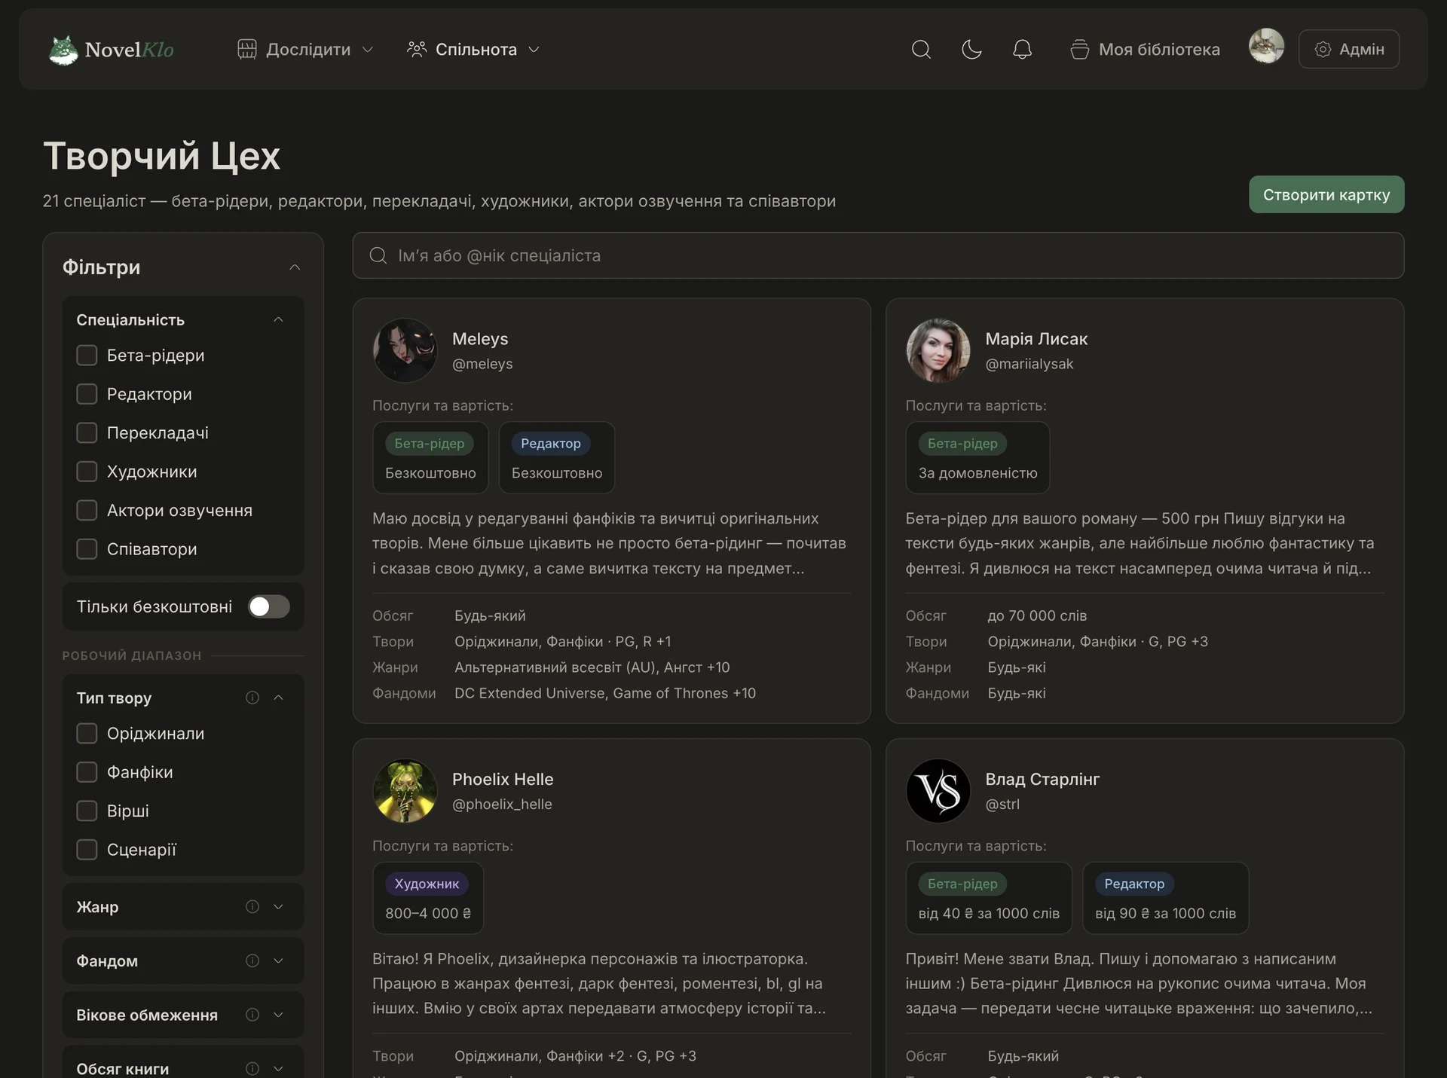This screenshot has height=1078, width=1447.
Task: Check the Бета-рідери checkbox
Action: (87, 355)
